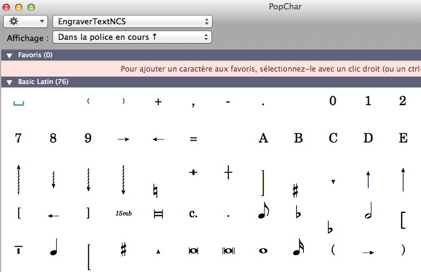The width and height of the screenshot is (421, 272).
Task: Open the gear settings menu
Action: coord(25,22)
